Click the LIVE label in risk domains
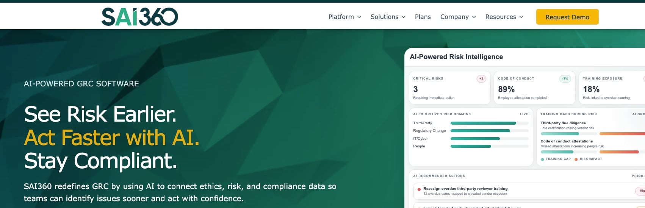The height and width of the screenshot is (208, 645). pyautogui.click(x=524, y=114)
